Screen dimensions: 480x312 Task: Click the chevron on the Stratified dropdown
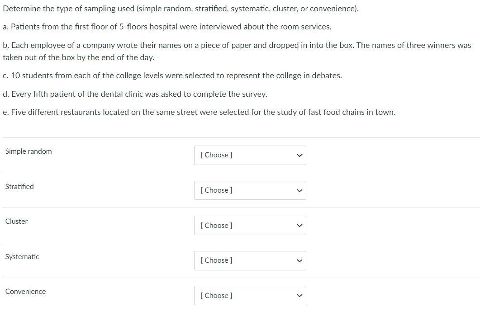click(299, 190)
